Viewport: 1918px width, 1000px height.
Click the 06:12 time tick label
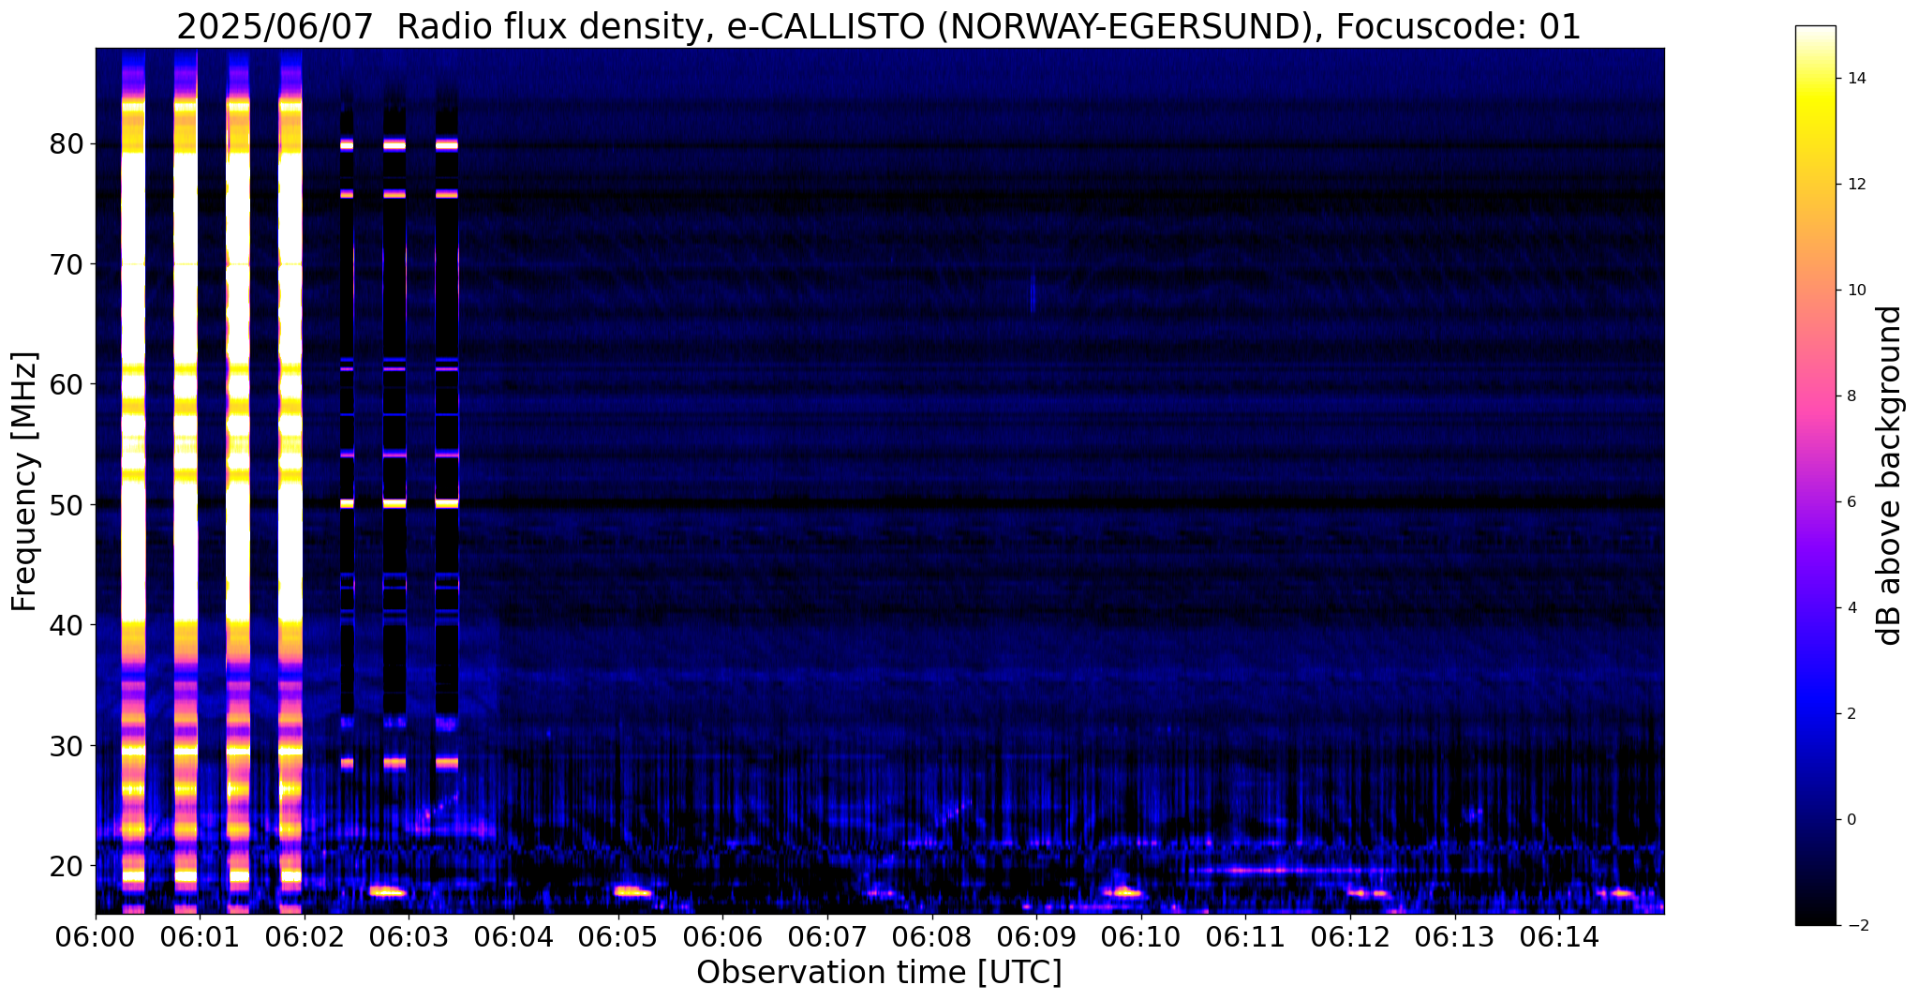click(x=1350, y=937)
